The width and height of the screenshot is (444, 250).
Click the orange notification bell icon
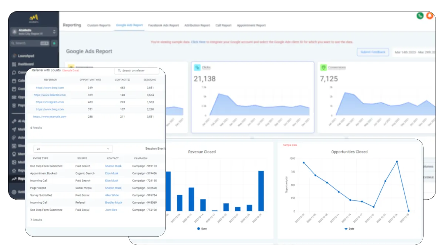tap(430, 16)
